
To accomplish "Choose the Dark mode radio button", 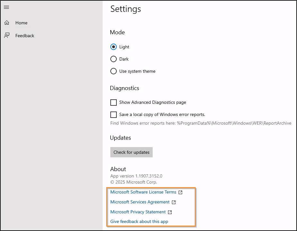I will [114, 59].
